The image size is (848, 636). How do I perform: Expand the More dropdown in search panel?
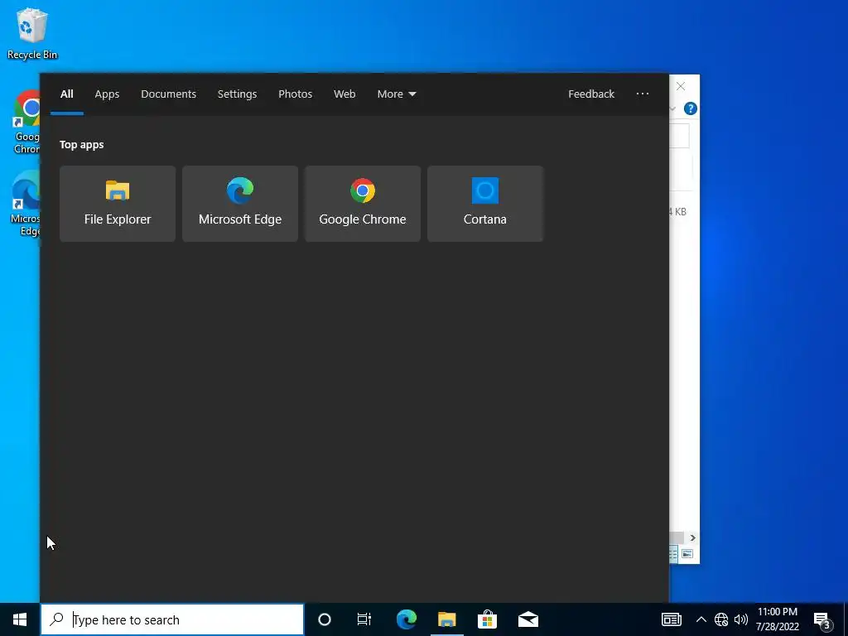coord(397,94)
